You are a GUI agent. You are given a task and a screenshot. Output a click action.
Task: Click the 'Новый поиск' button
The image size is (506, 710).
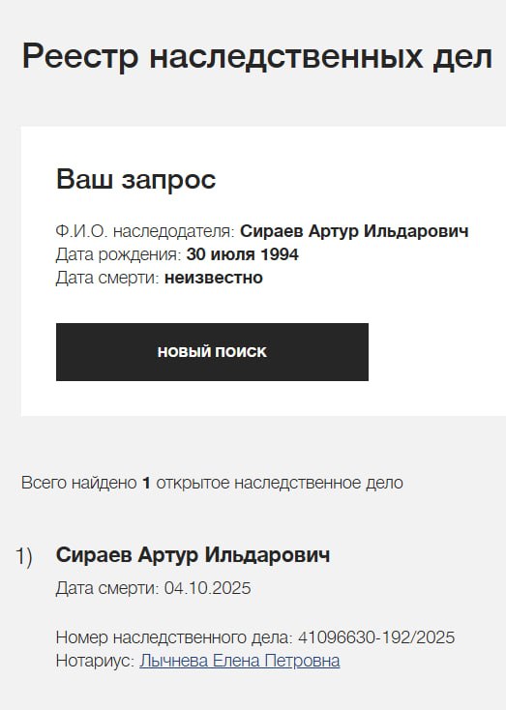(212, 352)
